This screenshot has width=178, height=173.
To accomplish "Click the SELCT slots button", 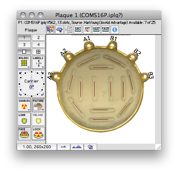I will click(x=96, y=30).
